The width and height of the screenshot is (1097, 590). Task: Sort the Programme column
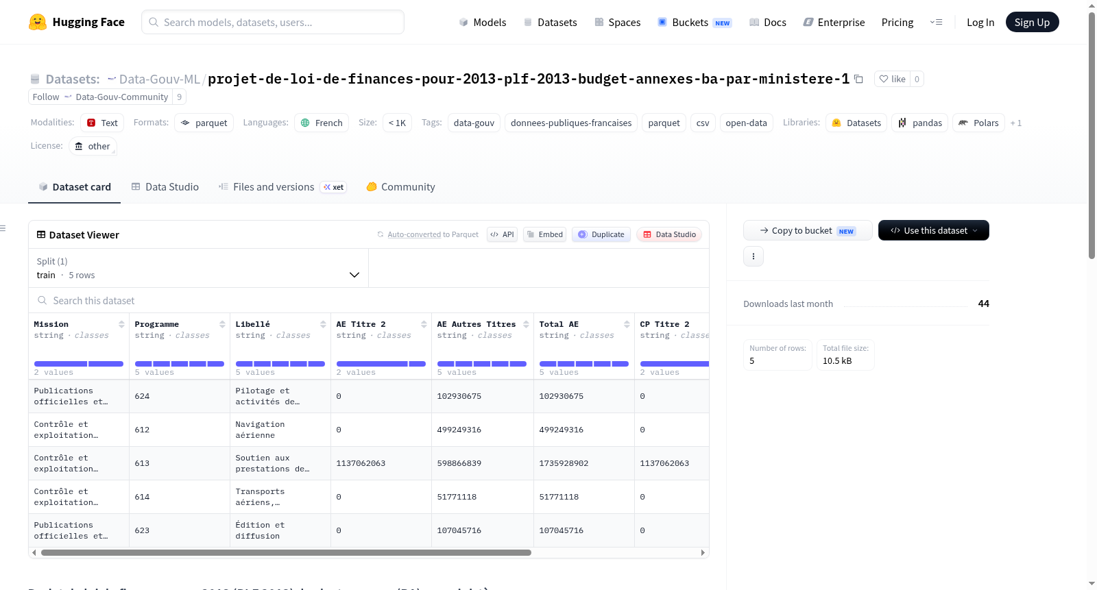click(x=222, y=324)
